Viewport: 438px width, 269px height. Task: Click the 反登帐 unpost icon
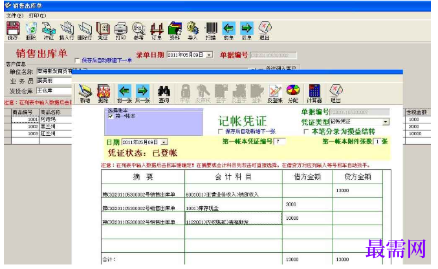coord(275,94)
